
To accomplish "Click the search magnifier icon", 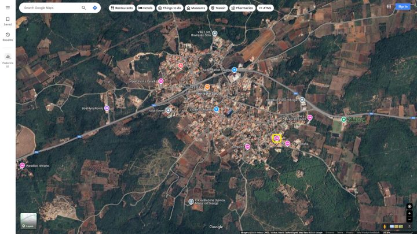I will click(x=84, y=8).
